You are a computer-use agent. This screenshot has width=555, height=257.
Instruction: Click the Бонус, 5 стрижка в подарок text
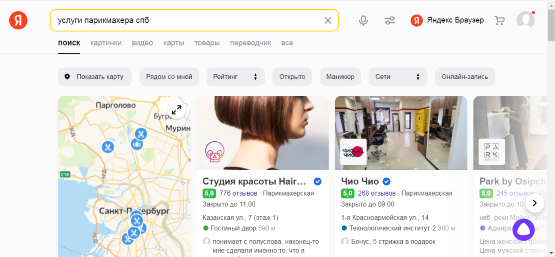(393, 242)
